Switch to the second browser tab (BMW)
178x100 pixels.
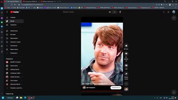(x=31, y=1)
